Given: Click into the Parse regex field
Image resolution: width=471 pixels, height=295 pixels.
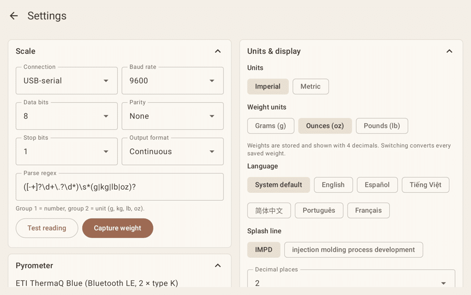Looking at the screenshot, I should tap(119, 187).
